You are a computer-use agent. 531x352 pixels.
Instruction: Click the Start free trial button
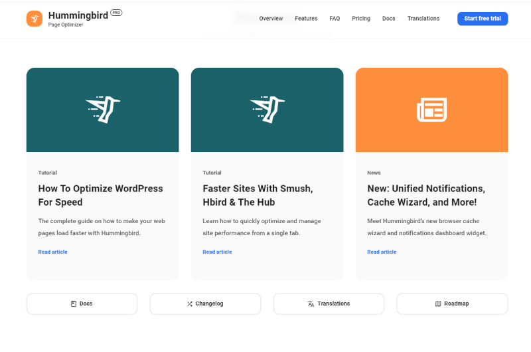(483, 19)
